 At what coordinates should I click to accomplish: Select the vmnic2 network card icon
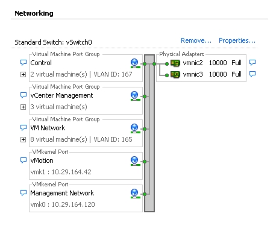[x=175, y=63]
